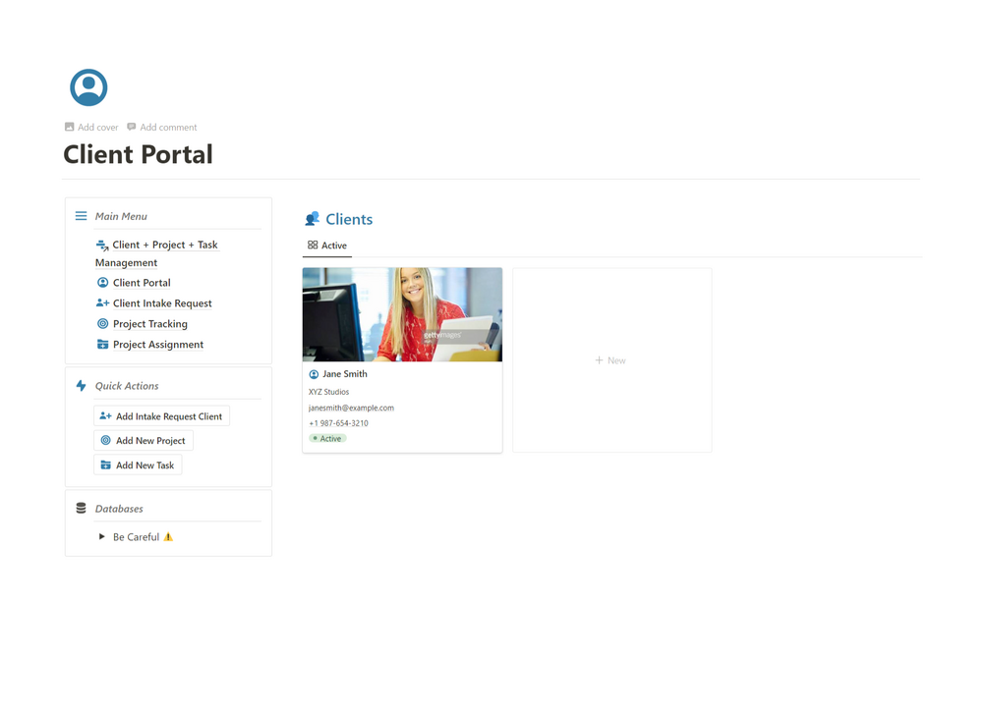The width and height of the screenshot is (988, 712).
Task: Click the warning icon next to Be Careful
Action: (168, 537)
